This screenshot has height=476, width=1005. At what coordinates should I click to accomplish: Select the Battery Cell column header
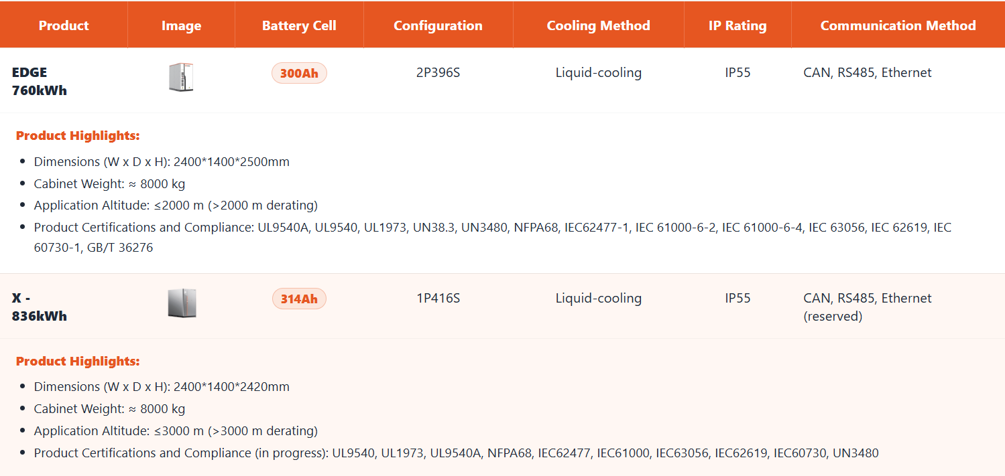pos(299,25)
